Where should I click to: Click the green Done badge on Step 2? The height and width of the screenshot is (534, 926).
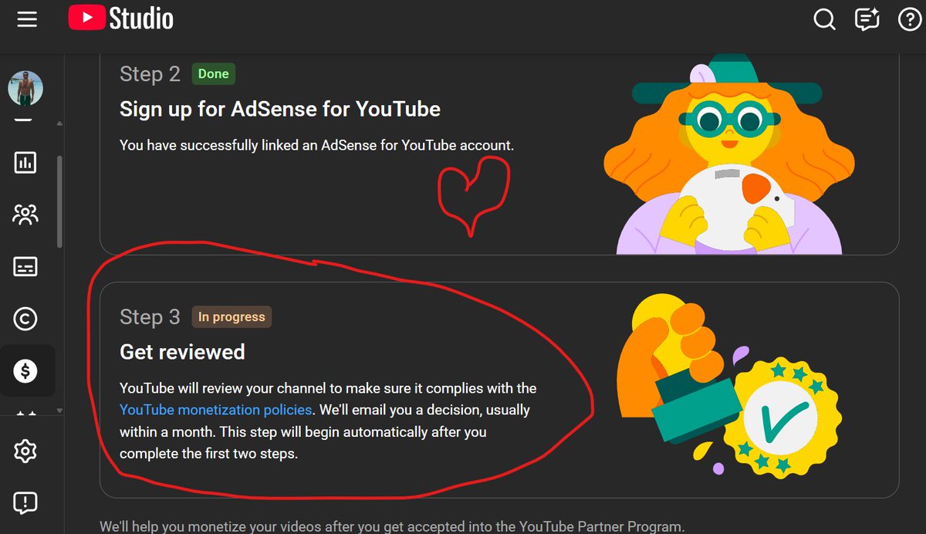(x=213, y=74)
